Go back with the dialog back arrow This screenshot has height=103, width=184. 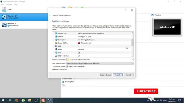50,15
